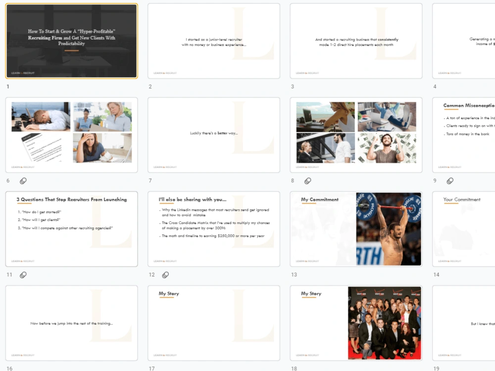Select the text-only 'My Story' slide 17
The height and width of the screenshot is (371, 495).
point(214,323)
